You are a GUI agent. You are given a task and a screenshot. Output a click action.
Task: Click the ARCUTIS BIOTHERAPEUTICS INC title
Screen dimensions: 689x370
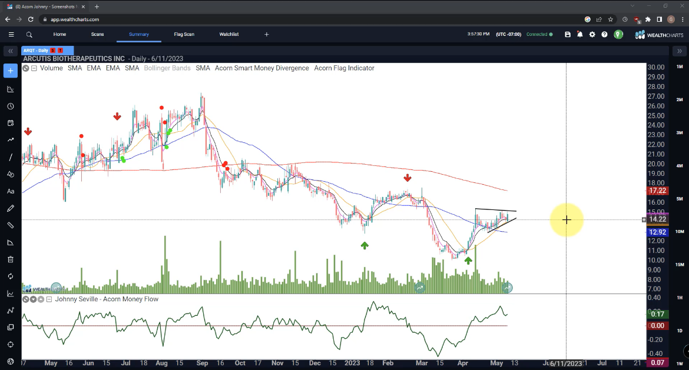(x=74, y=59)
